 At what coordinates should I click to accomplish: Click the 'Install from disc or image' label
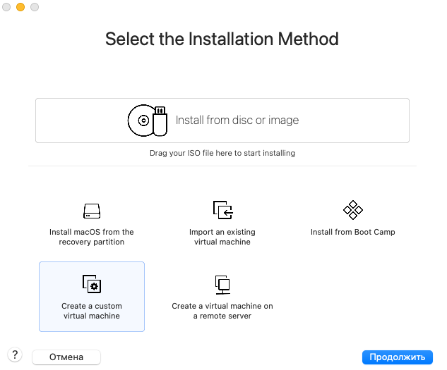[x=237, y=121]
